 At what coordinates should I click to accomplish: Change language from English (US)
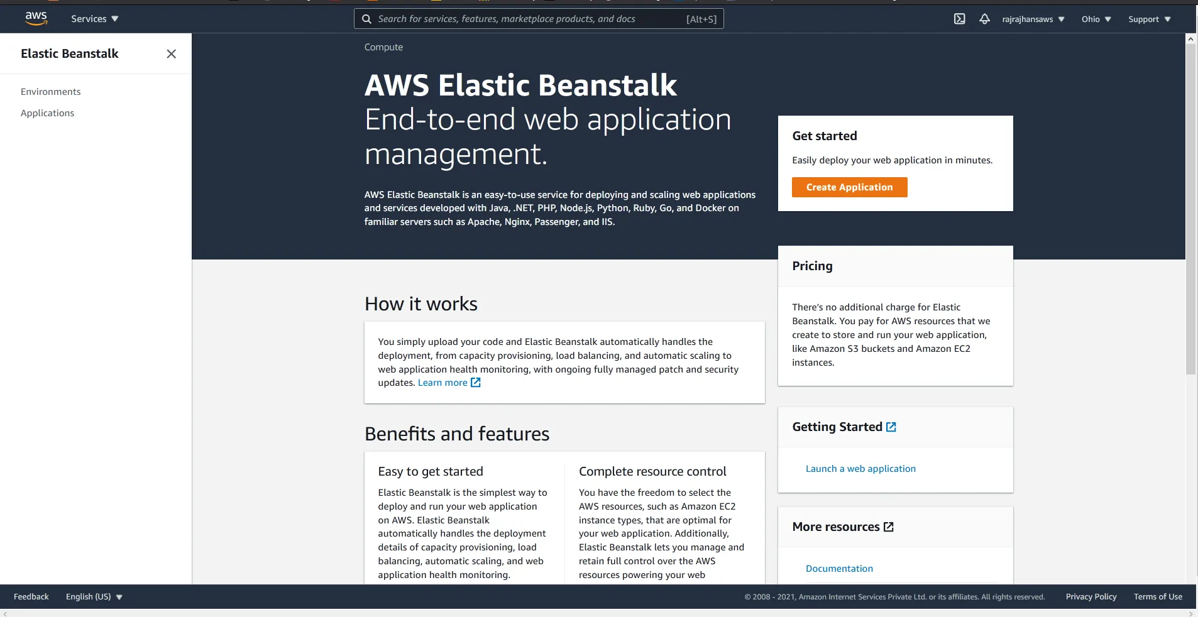pyautogui.click(x=93, y=596)
